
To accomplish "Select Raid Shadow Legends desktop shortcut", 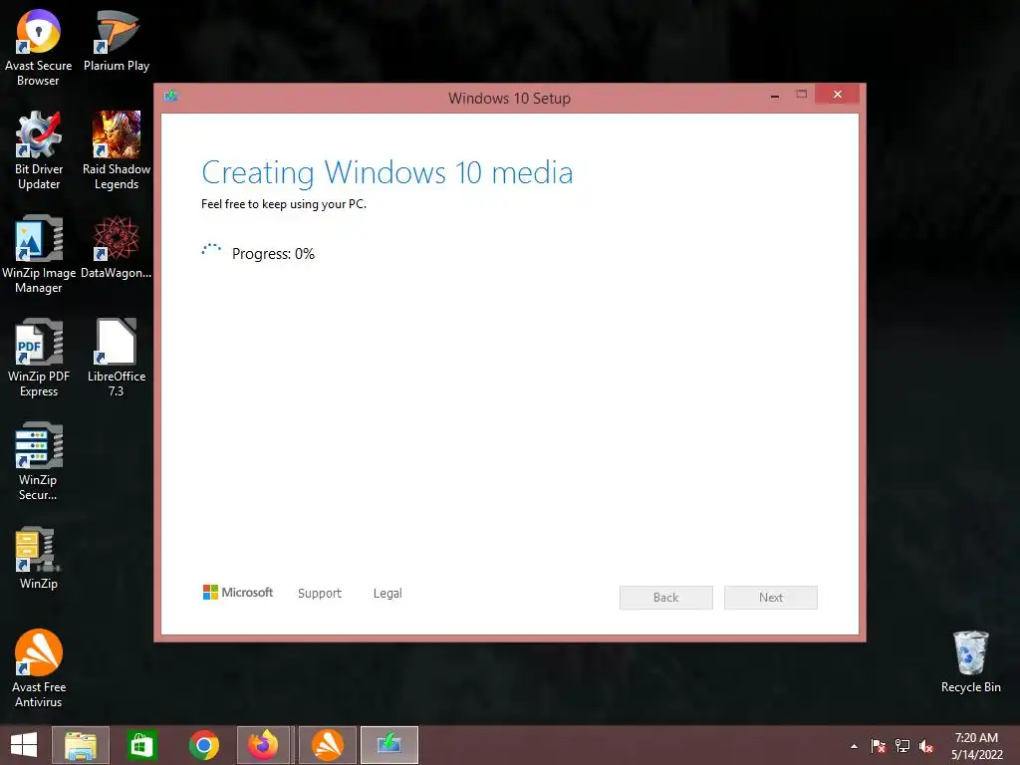I will 117,150.
